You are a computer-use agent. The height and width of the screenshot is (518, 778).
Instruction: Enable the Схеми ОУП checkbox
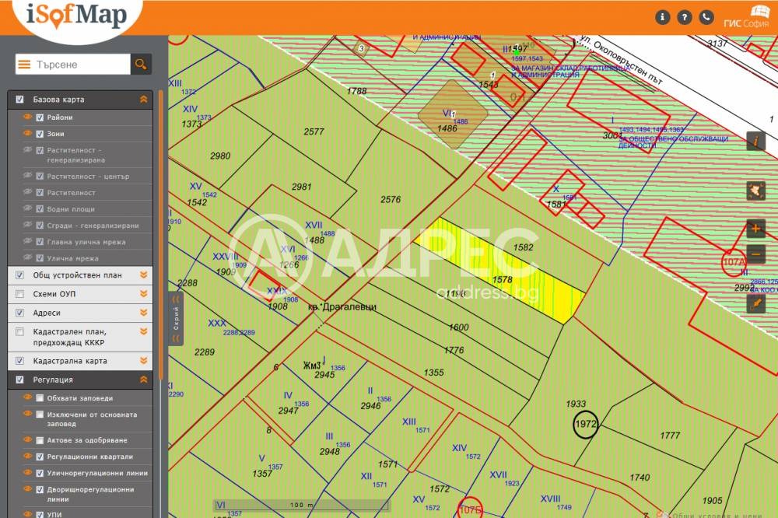19,294
